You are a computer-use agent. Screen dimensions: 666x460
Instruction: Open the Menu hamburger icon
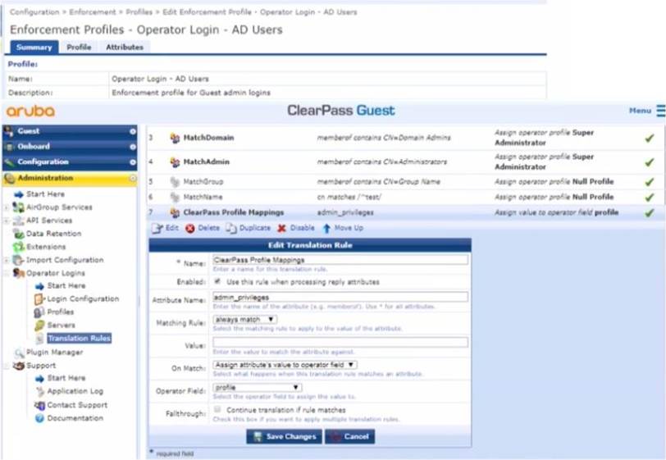click(x=660, y=111)
